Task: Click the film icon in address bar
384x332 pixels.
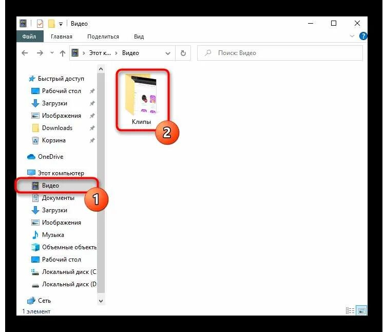Action: (x=75, y=53)
